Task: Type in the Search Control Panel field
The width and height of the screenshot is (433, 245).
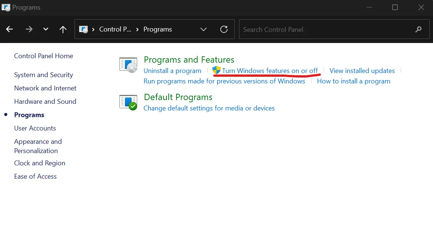Action: [326, 29]
